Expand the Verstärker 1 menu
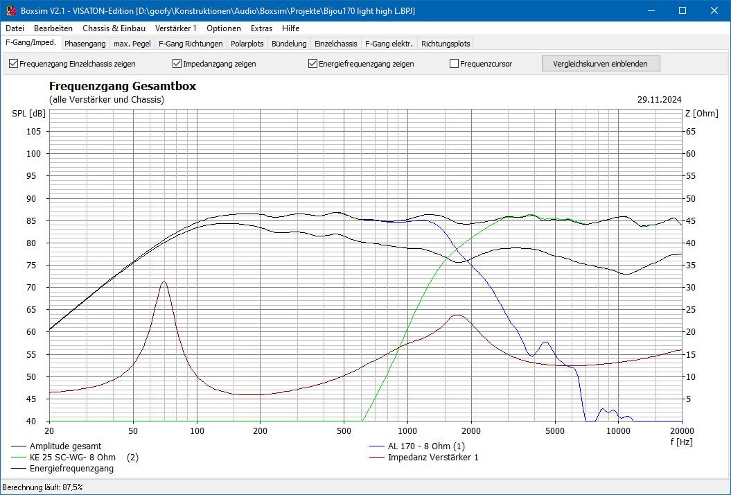731x495 pixels. point(176,28)
